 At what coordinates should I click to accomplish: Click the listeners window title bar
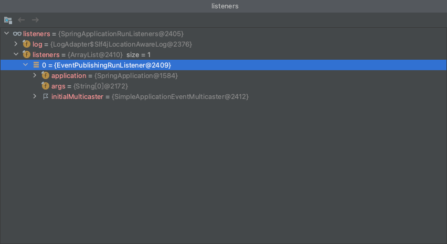pyautogui.click(x=223, y=6)
